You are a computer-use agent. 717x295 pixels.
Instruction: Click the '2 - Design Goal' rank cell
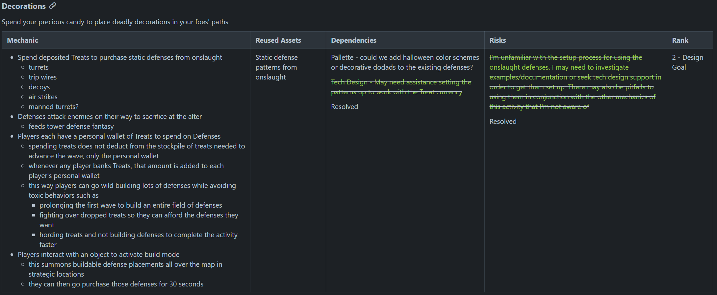(x=688, y=62)
